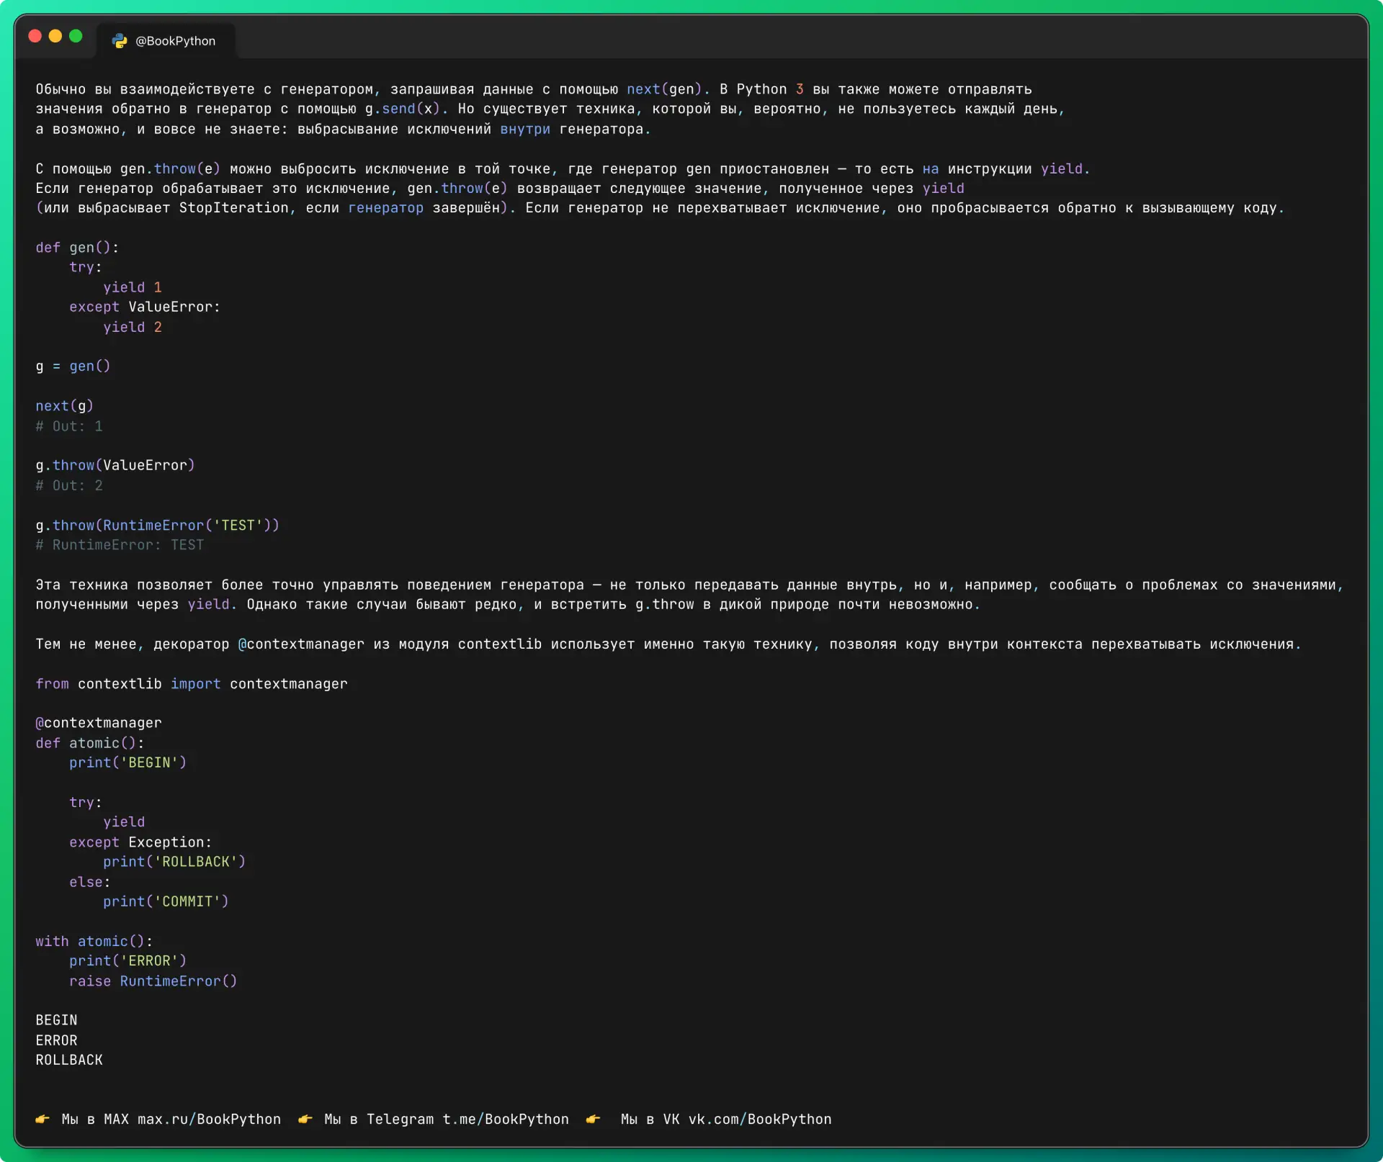Image resolution: width=1383 pixels, height=1162 pixels.
Task: Click the 'yield 1' line
Action: tap(133, 287)
